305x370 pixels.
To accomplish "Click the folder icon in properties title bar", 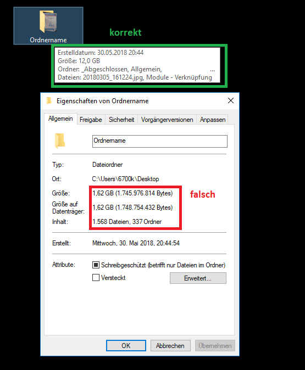I will (49, 101).
